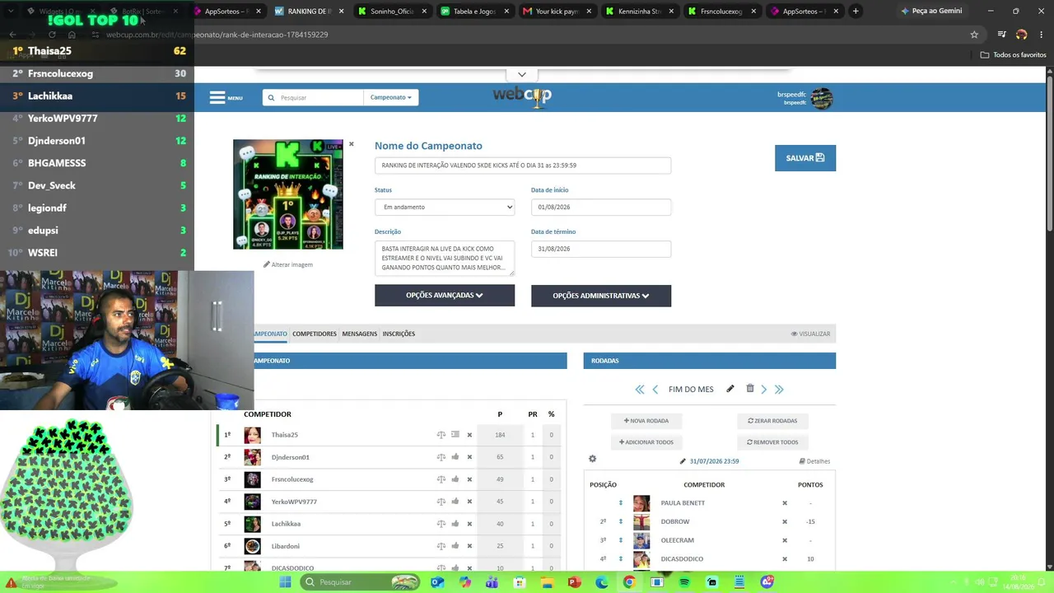Click REMOVER TODOS button
This screenshot has height=593, width=1054.
click(x=772, y=442)
